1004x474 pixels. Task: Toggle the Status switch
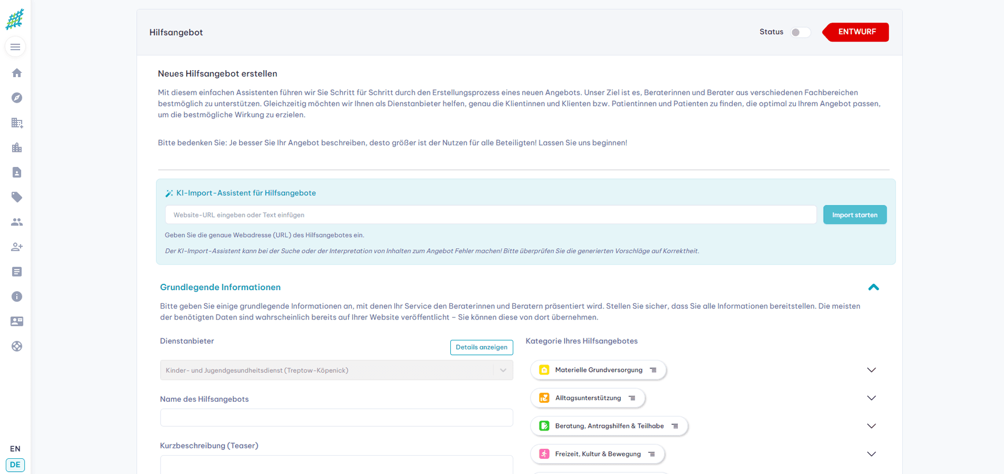[x=800, y=32]
